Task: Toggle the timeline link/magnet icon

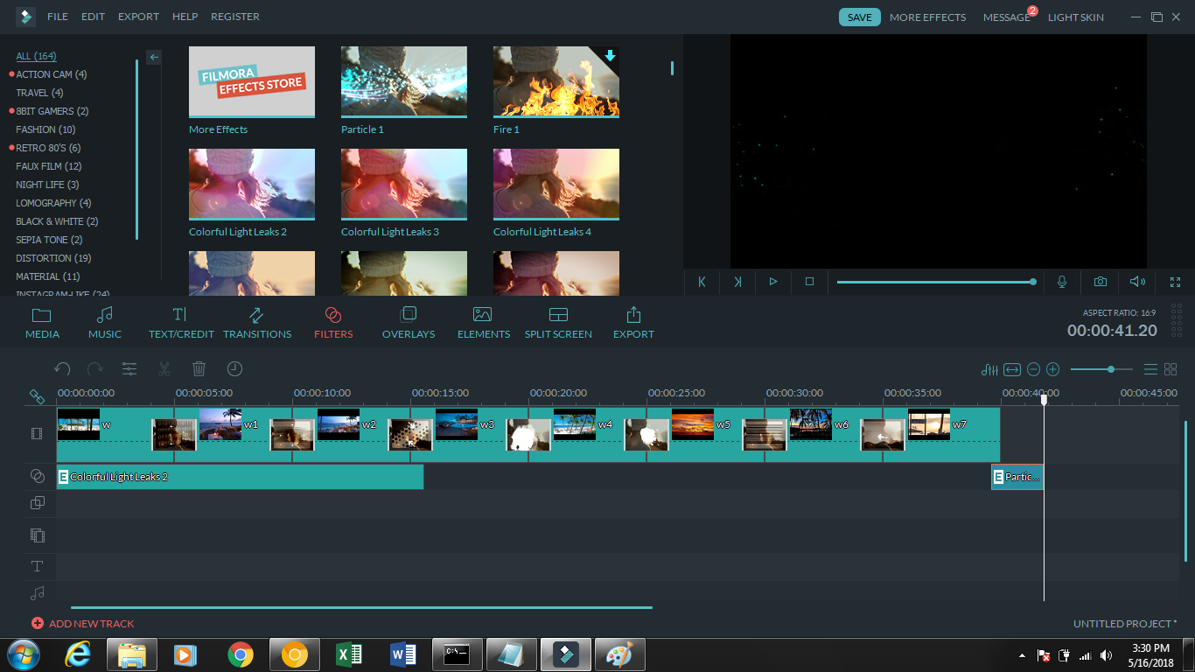Action: click(x=37, y=397)
